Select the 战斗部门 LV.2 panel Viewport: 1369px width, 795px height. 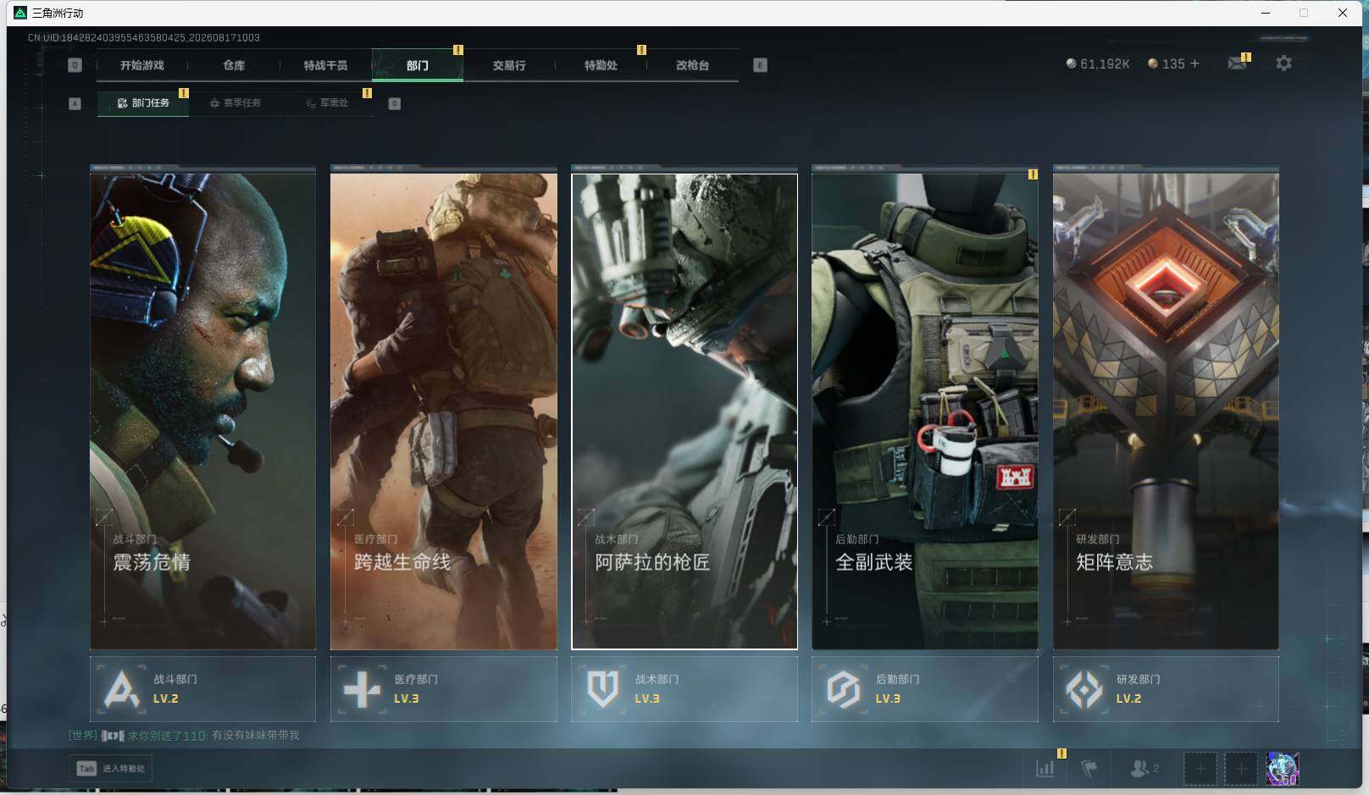(x=202, y=689)
